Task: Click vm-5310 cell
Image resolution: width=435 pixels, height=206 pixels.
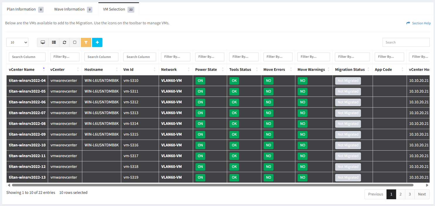Action: [x=140, y=80]
